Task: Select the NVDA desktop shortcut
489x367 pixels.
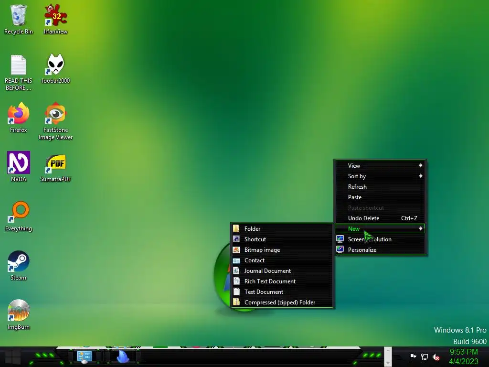Action: coord(19,167)
